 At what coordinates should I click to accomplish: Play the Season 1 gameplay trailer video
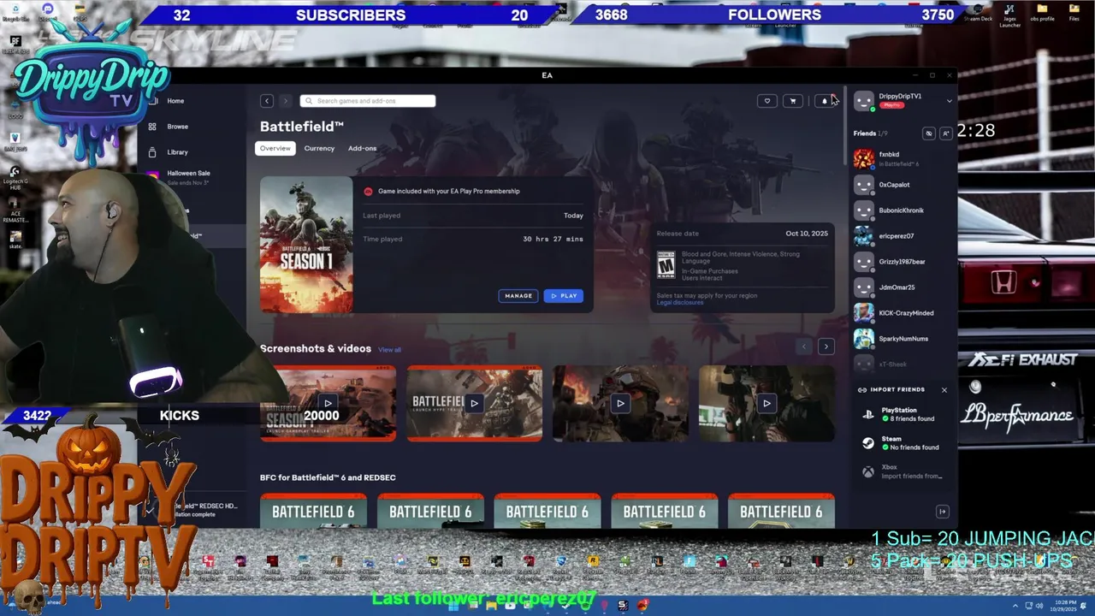[328, 403]
